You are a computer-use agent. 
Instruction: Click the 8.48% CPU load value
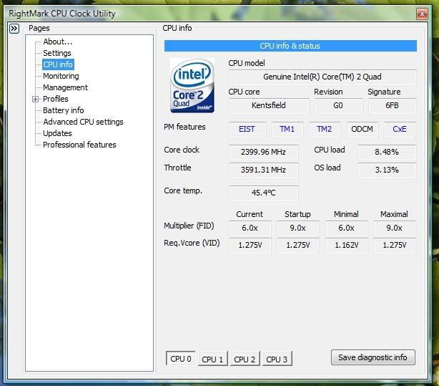(387, 153)
